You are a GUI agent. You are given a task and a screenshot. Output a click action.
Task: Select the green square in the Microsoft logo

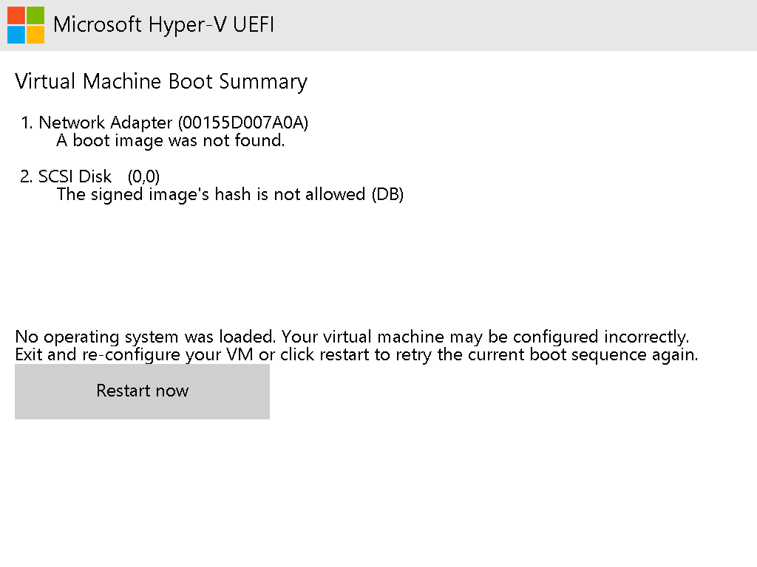[x=35, y=15]
